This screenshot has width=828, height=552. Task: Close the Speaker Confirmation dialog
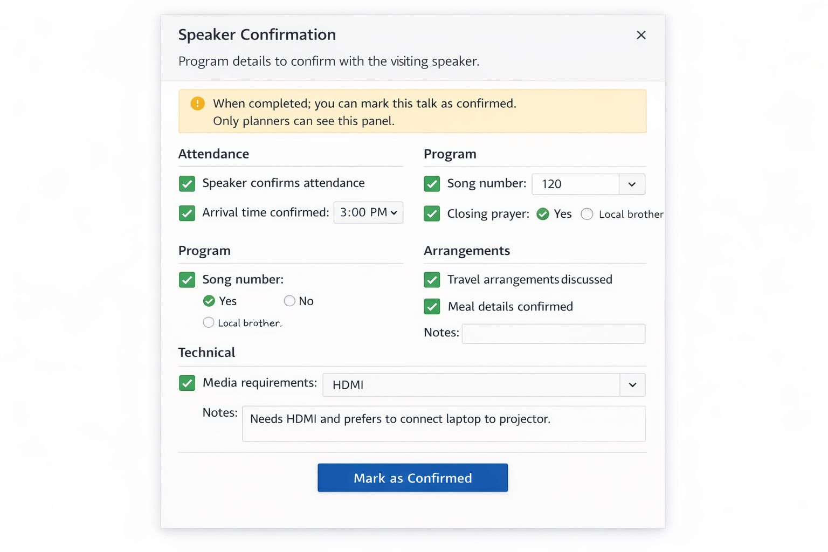pos(640,35)
